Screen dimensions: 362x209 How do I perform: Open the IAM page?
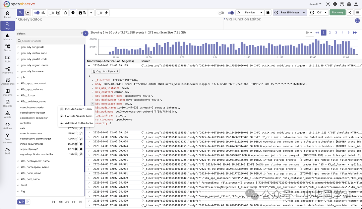8,151
